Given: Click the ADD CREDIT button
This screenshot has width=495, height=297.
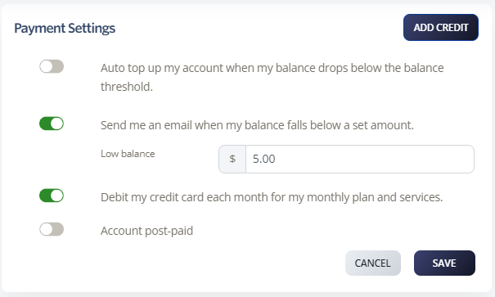Looking at the screenshot, I should click(x=441, y=28).
